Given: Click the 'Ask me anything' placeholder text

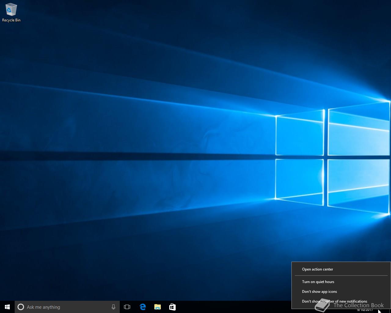Looking at the screenshot, I should [43, 307].
